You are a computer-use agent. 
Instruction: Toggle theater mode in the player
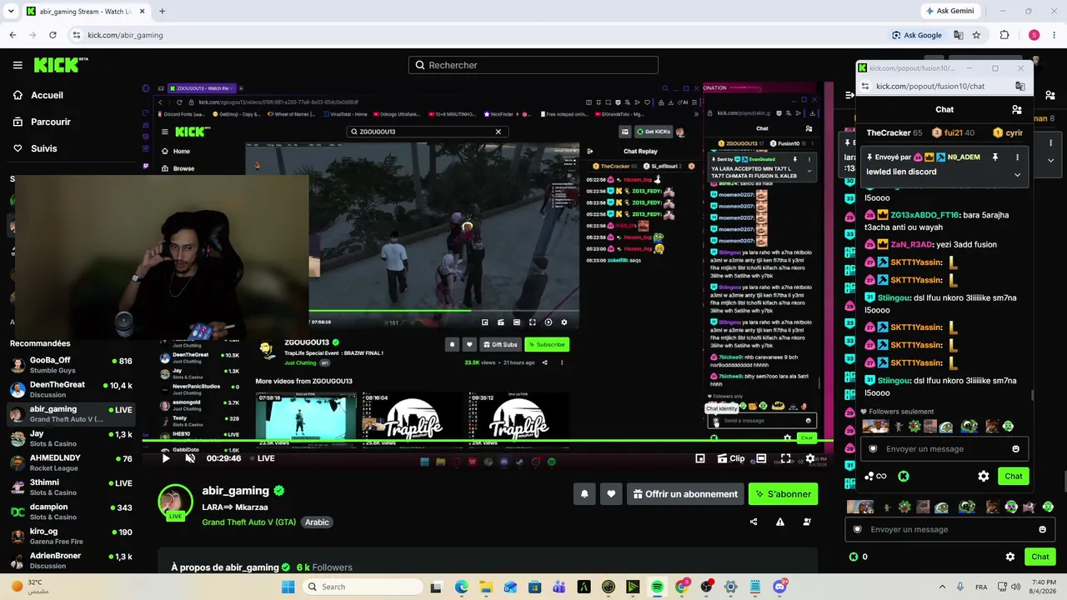tap(761, 458)
